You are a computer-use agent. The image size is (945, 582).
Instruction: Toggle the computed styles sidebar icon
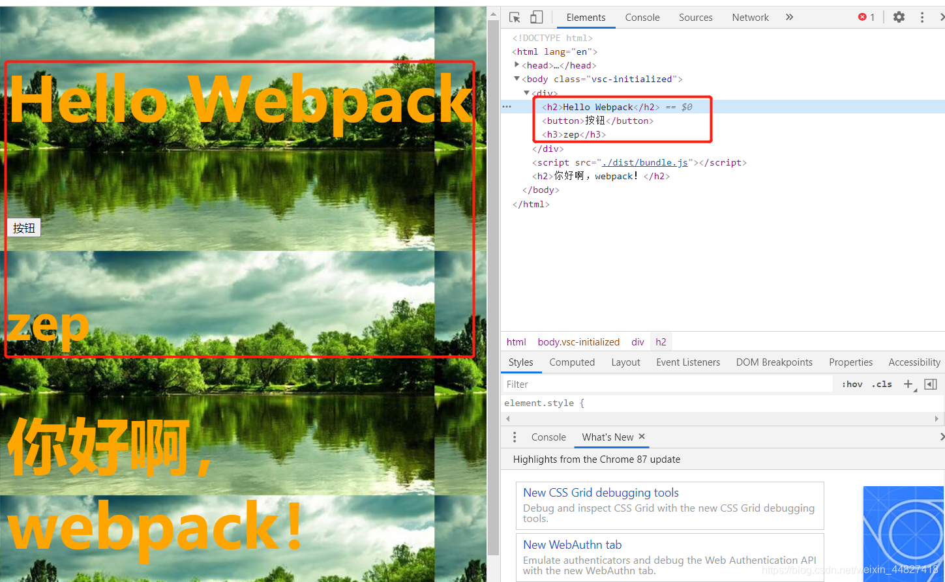point(931,384)
